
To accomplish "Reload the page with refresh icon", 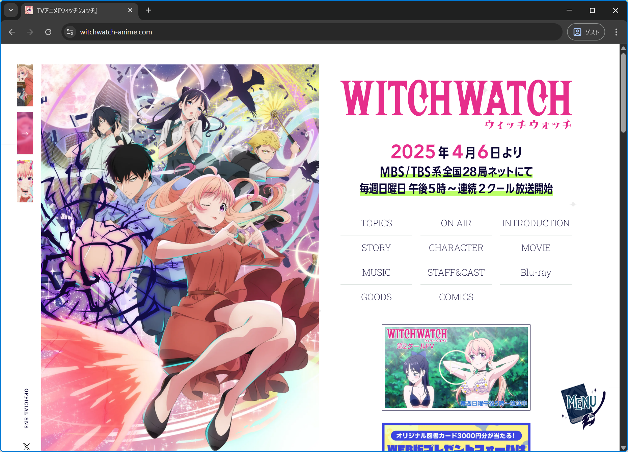I will 48,32.
